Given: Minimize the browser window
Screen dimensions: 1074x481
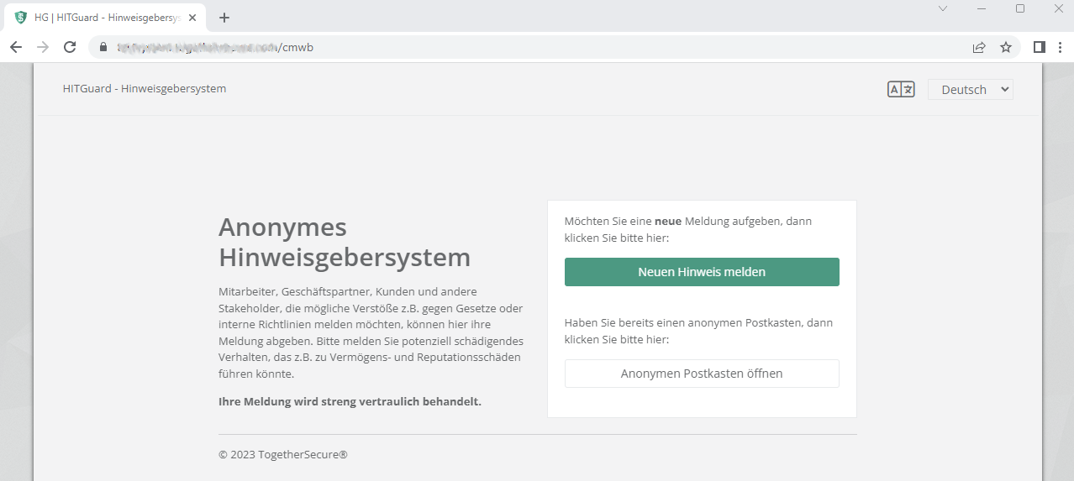Looking at the screenshot, I should [982, 8].
